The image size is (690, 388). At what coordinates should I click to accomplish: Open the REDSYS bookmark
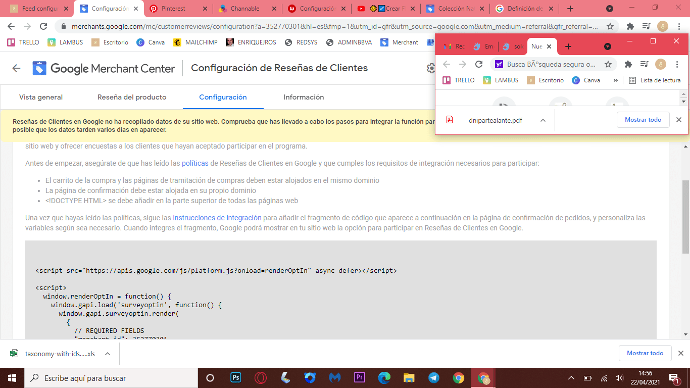pos(301,42)
